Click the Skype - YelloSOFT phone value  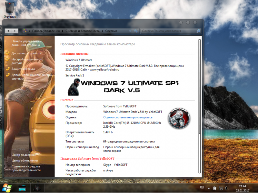coord(115,165)
